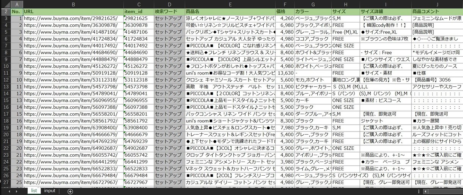
Task: Click the "商品コメント" header cell
Action: pyautogui.click(x=437, y=11)
